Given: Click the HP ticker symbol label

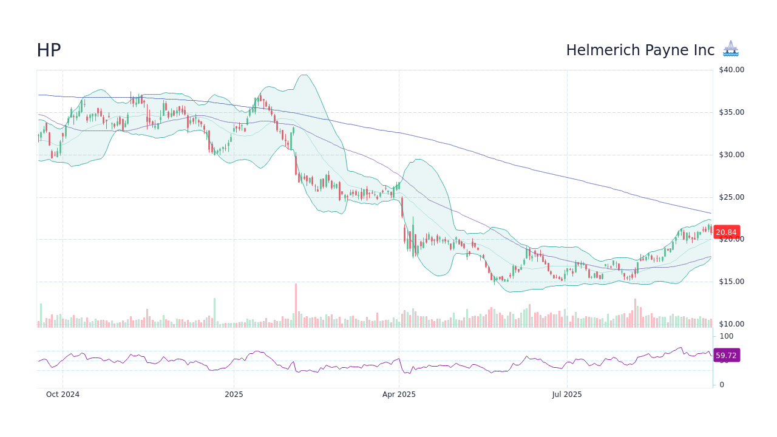Looking at the screenshot, I should pyautogui.click(x=49, y=50).
